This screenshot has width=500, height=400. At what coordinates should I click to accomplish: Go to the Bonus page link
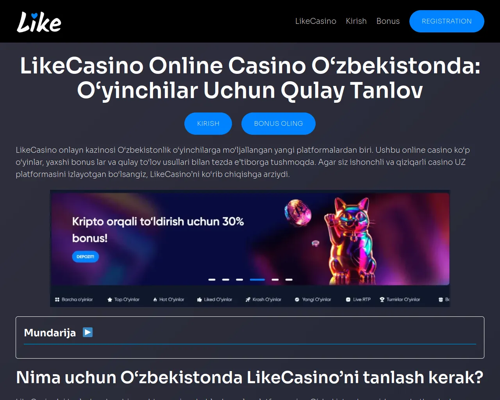coord(388,21)
